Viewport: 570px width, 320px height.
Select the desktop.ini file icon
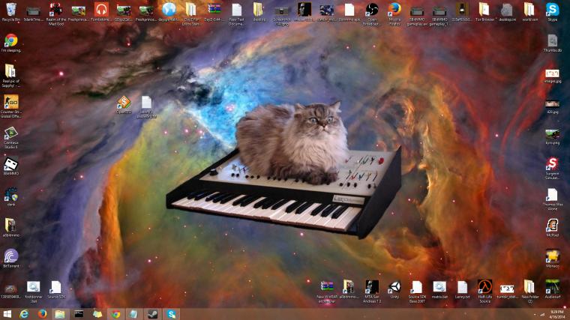[507, 12]
